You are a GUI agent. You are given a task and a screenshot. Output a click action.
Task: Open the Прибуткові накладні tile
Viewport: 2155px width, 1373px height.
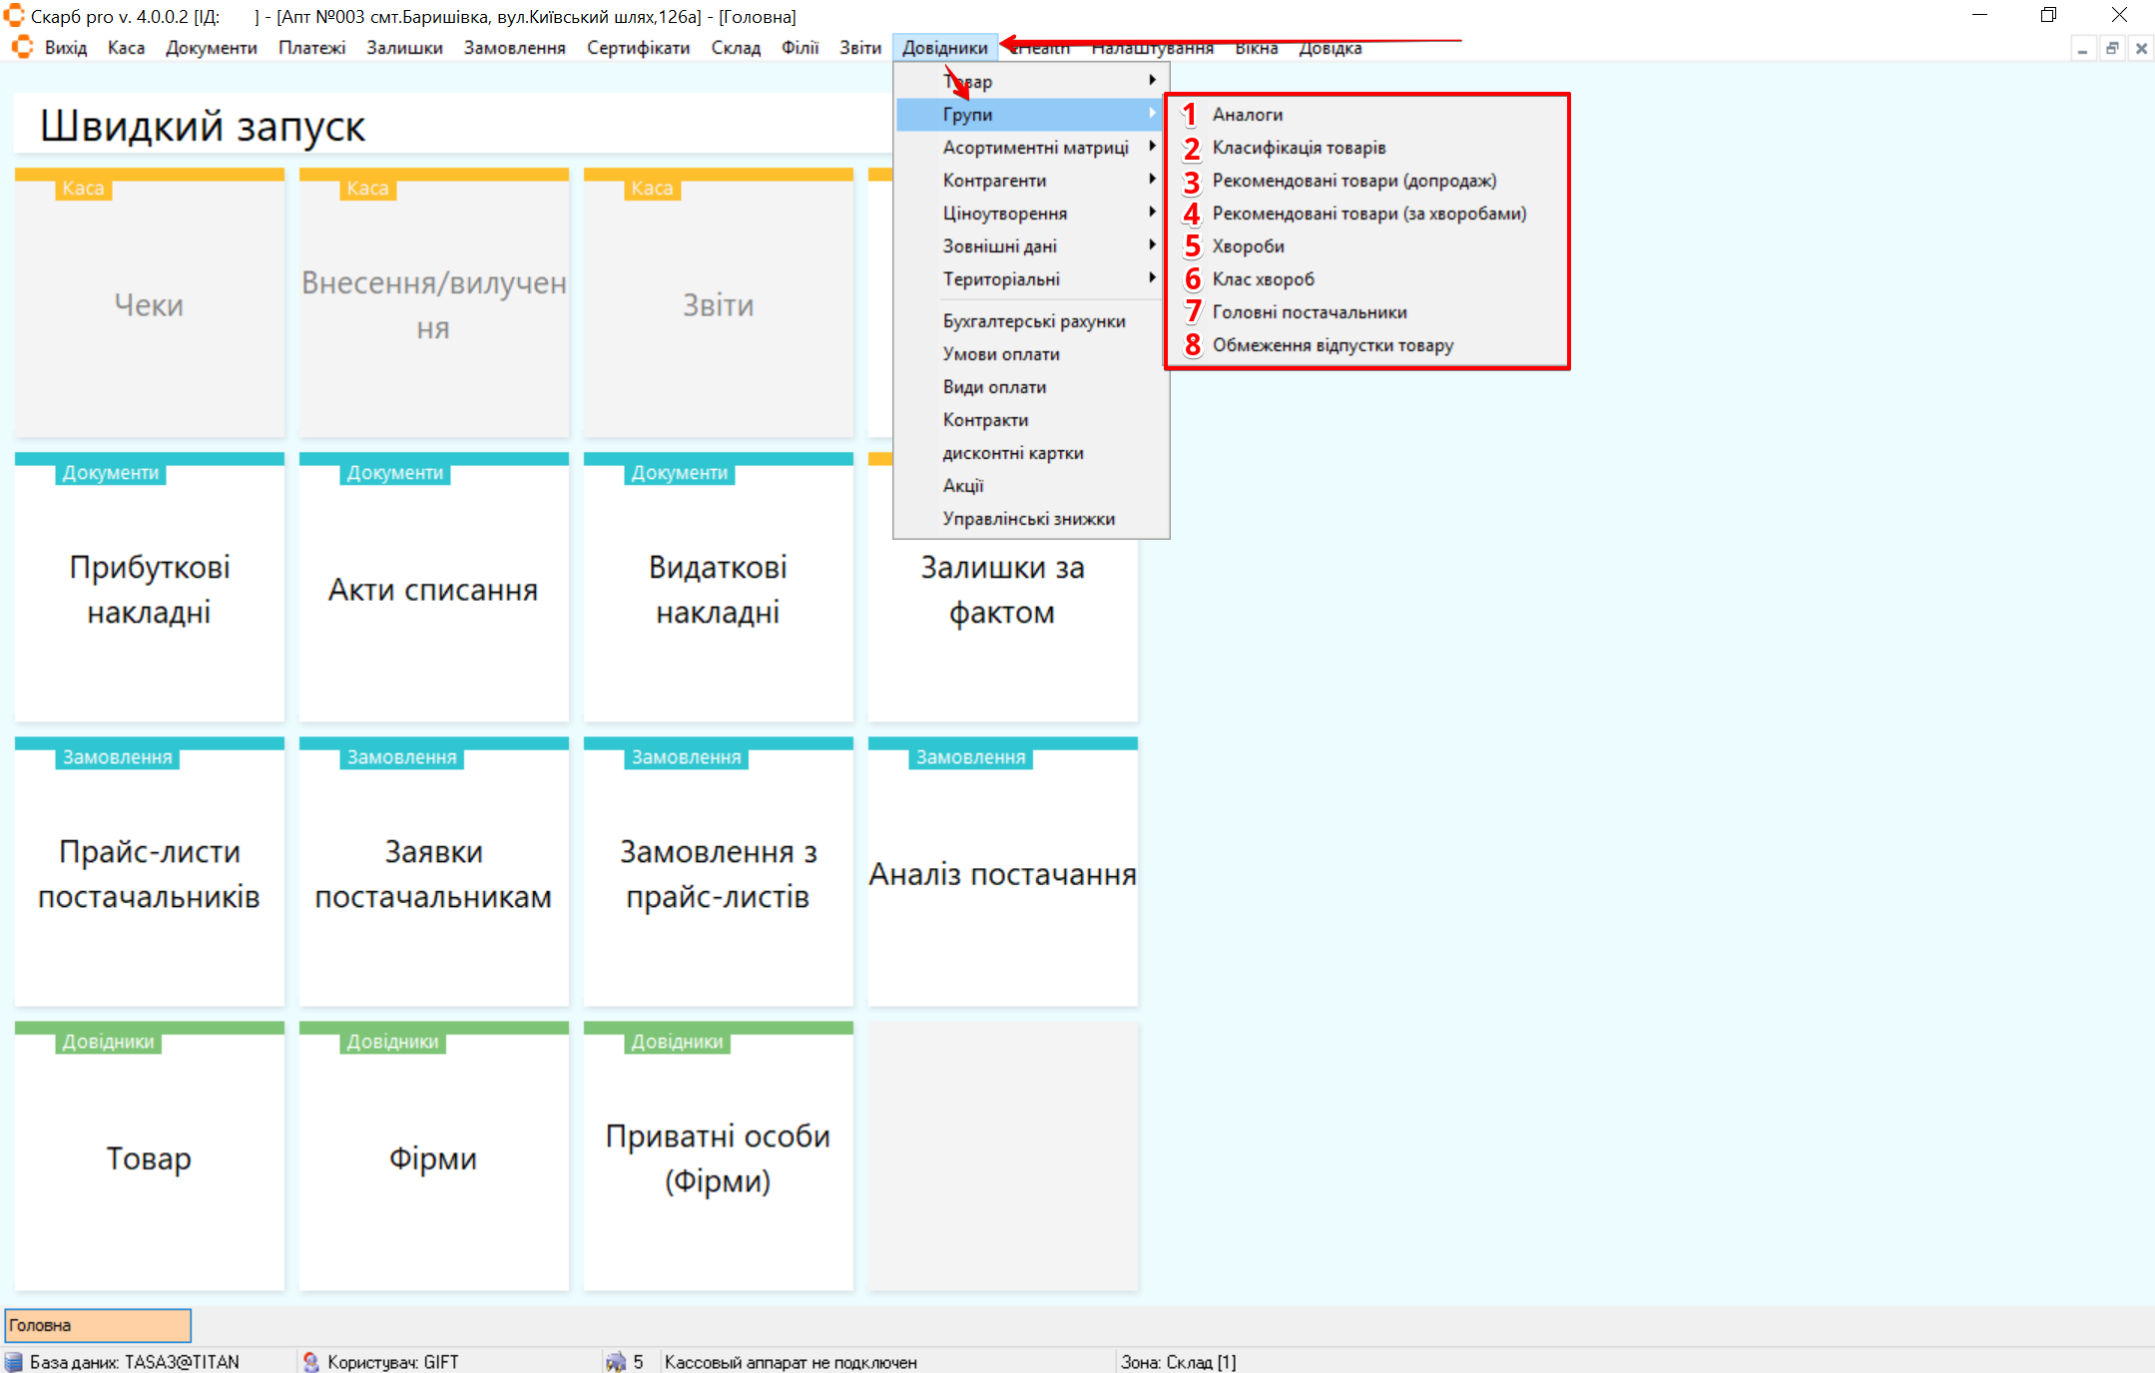click(x=149, y=589)
